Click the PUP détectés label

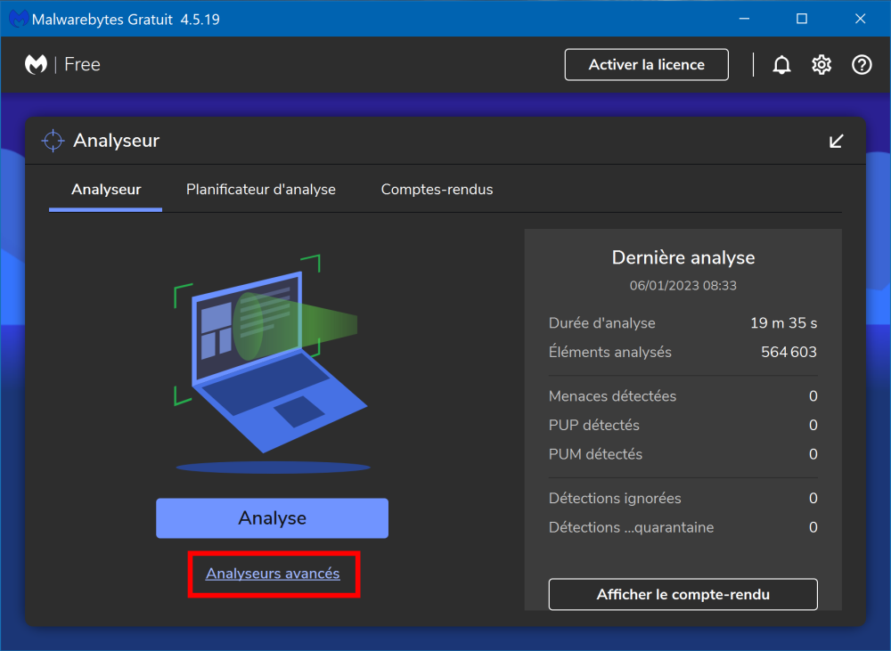(x=593, y=425)
